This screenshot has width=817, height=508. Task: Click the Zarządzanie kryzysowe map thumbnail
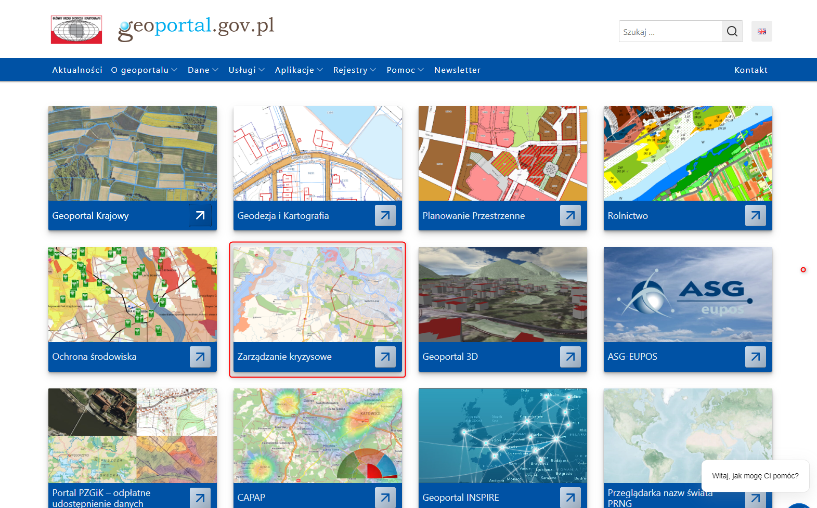pos(318,294)
